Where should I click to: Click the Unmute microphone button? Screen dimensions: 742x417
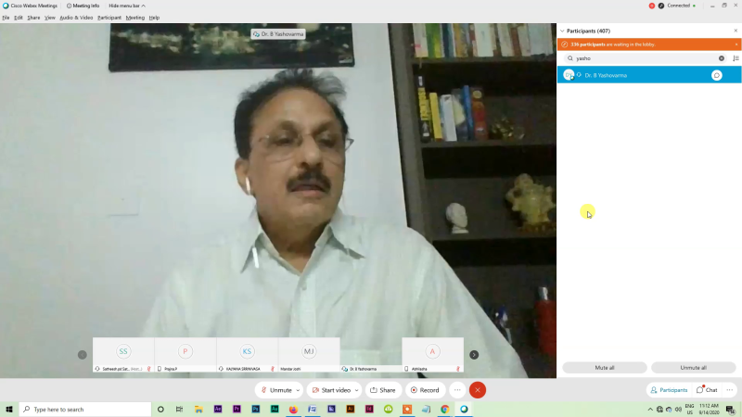[x=275, y=390]
